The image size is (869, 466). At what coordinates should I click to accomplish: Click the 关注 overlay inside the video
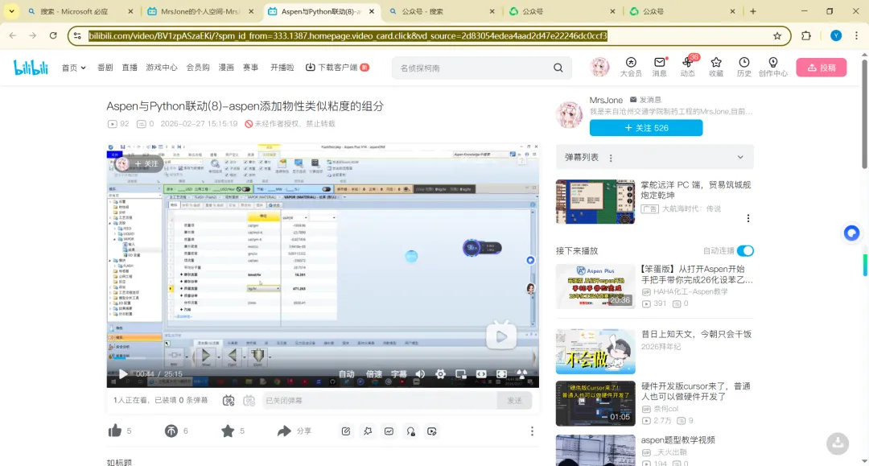tap(146, 163)
